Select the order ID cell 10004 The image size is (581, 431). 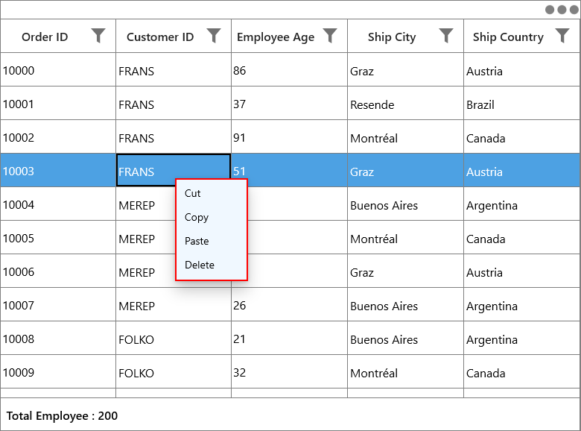[x=58, y=204]
